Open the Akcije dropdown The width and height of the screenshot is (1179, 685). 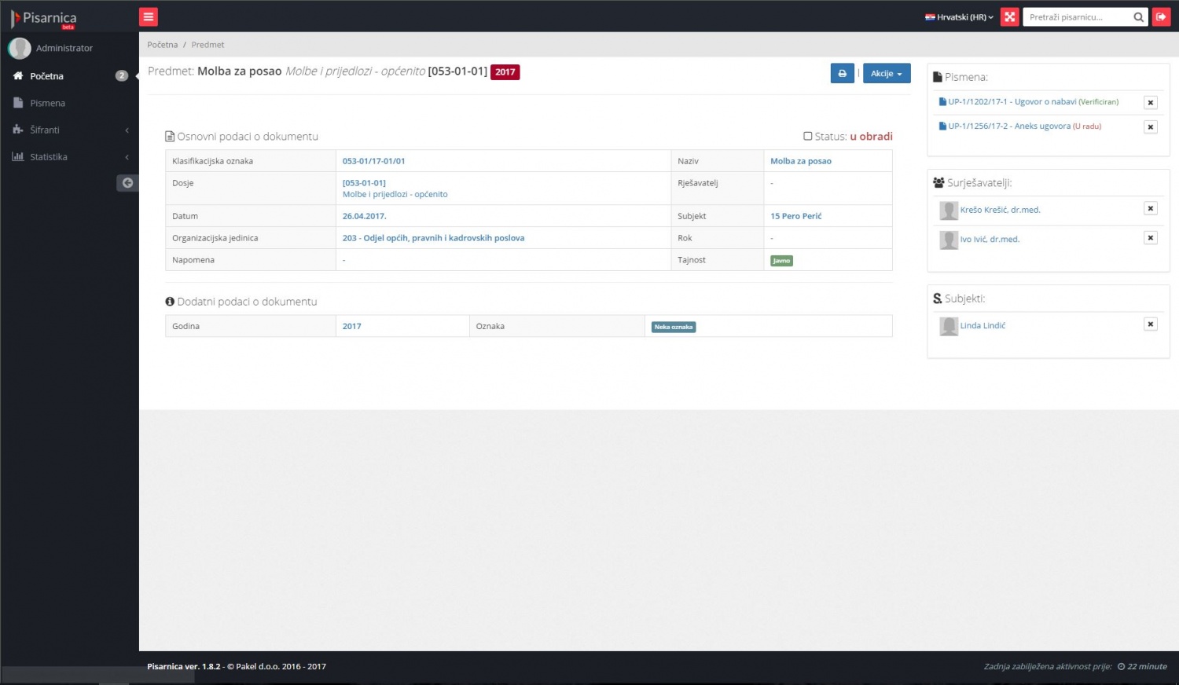pos(887,73)
